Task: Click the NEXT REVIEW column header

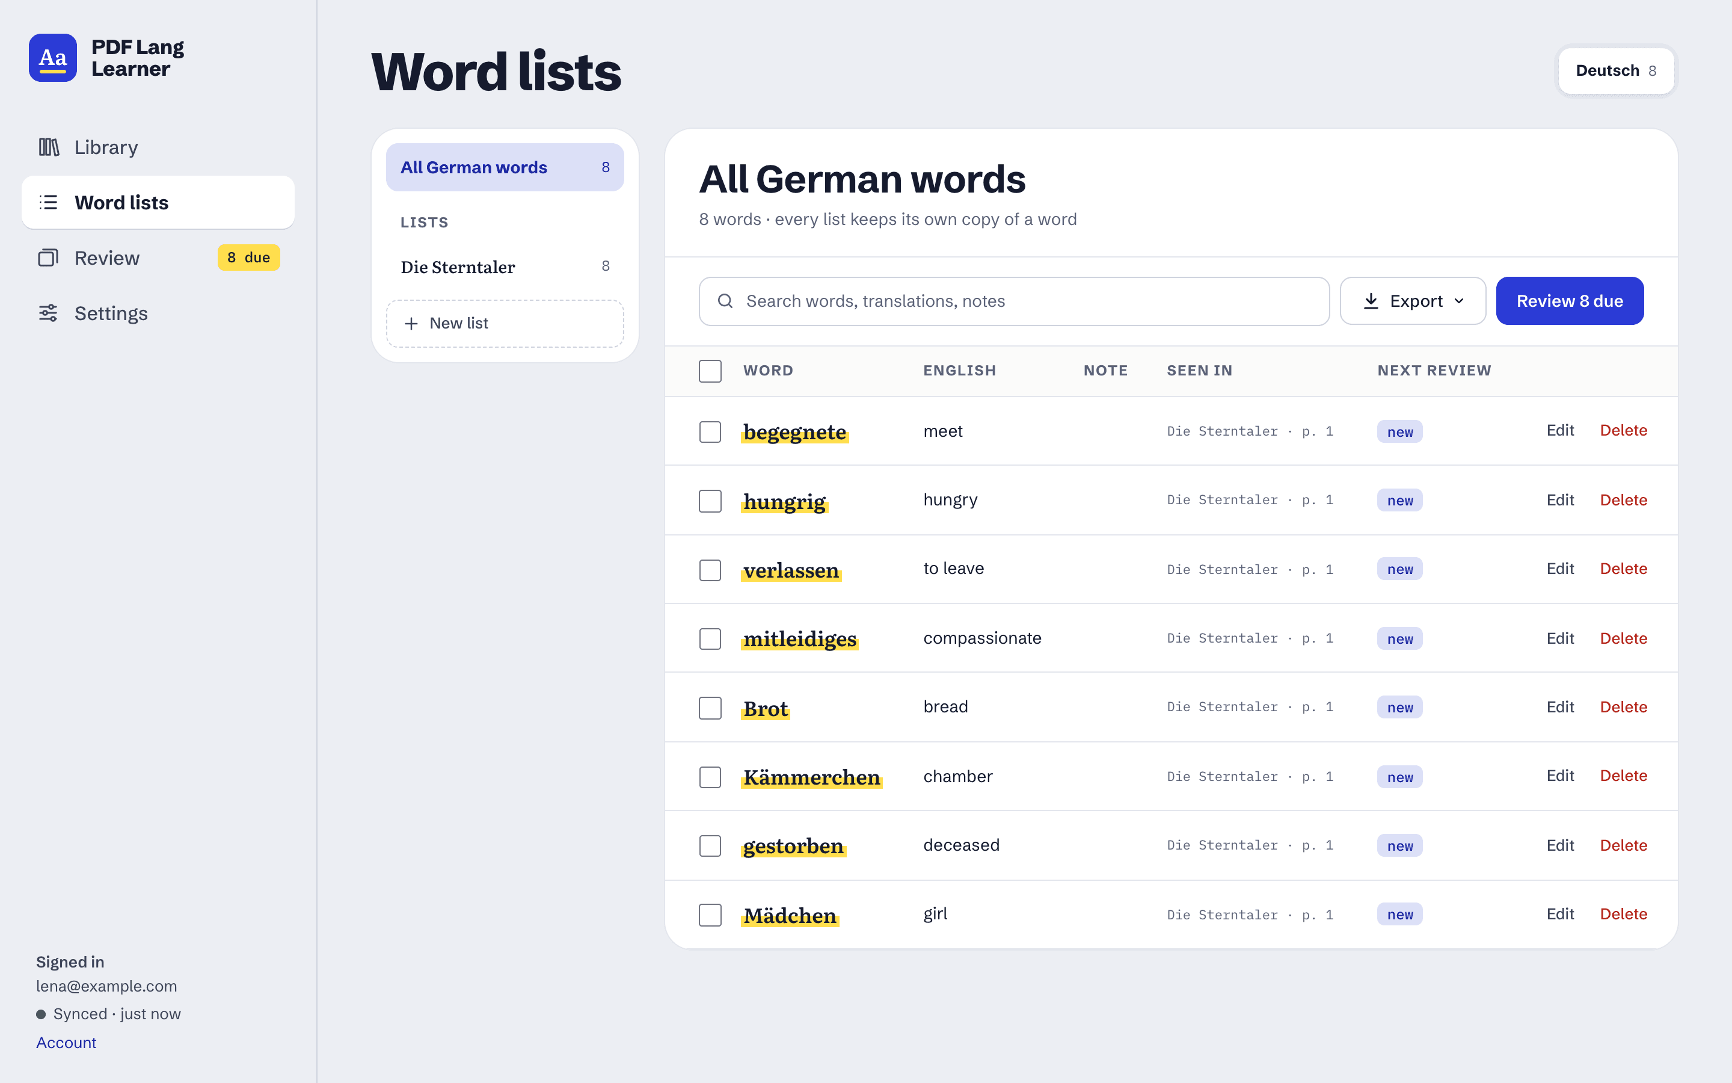Action: coord(1434,370)
